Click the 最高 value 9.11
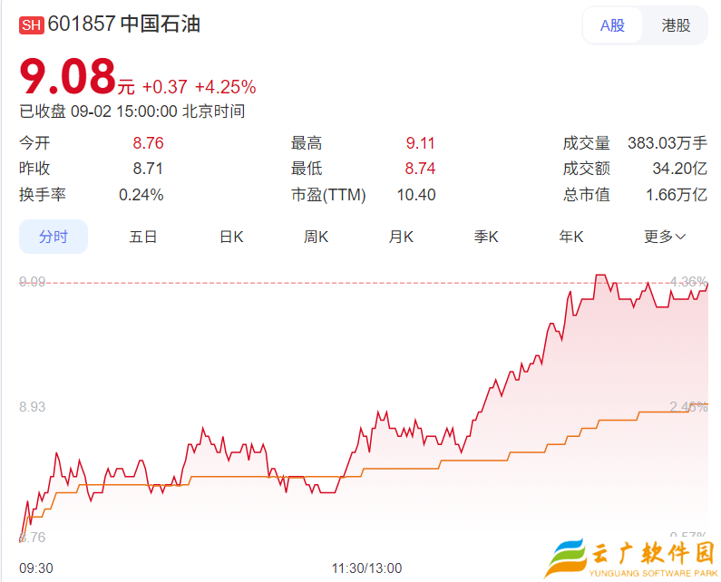Image resolution: width=721 pixels, height=582 pixels. (x=420, y=143)
